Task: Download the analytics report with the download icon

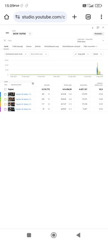Action: tap(92, 28)
